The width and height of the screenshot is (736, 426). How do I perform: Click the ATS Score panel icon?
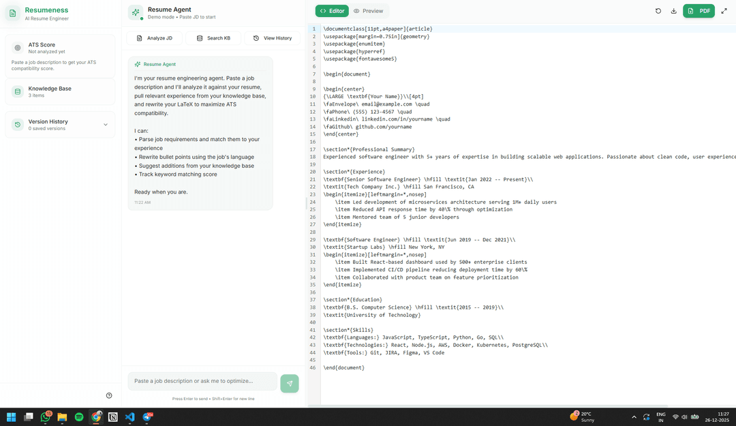(x=19, y=48)
